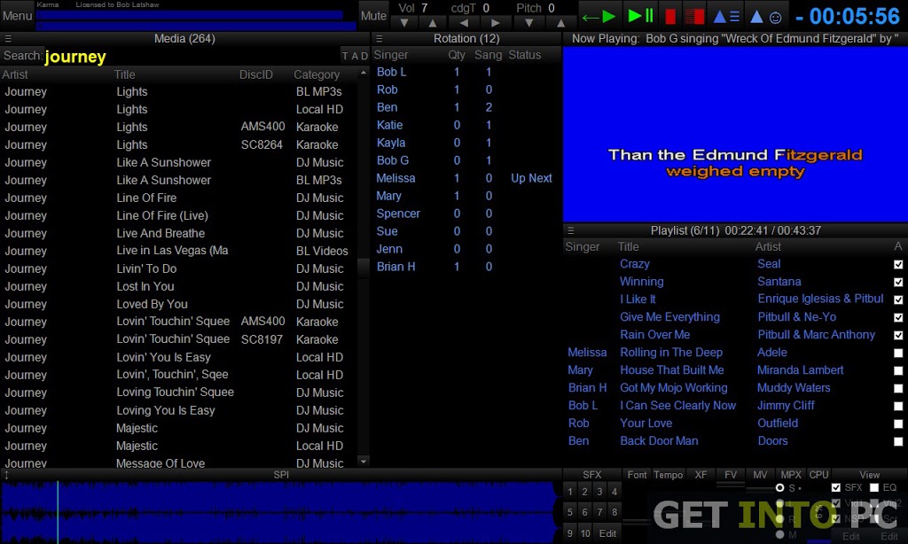Sort rotation by Sang column header
Image resolution: width=908 pixels, height=544 pixels.
click(x=489, y=55)
